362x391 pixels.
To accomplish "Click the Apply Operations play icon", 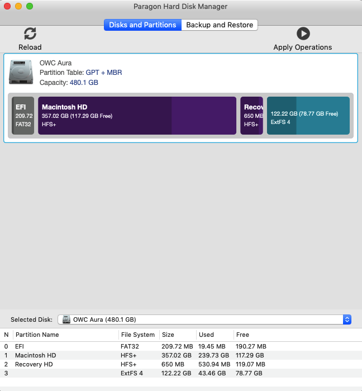I will point(303,34).
